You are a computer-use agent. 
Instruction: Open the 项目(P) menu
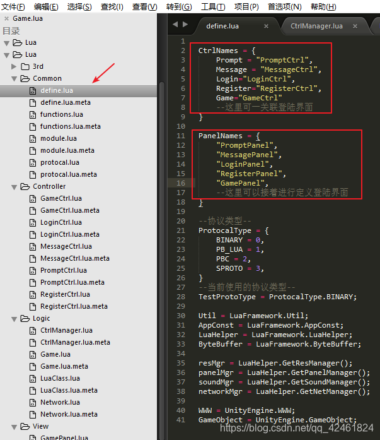(x=246, y=6)
